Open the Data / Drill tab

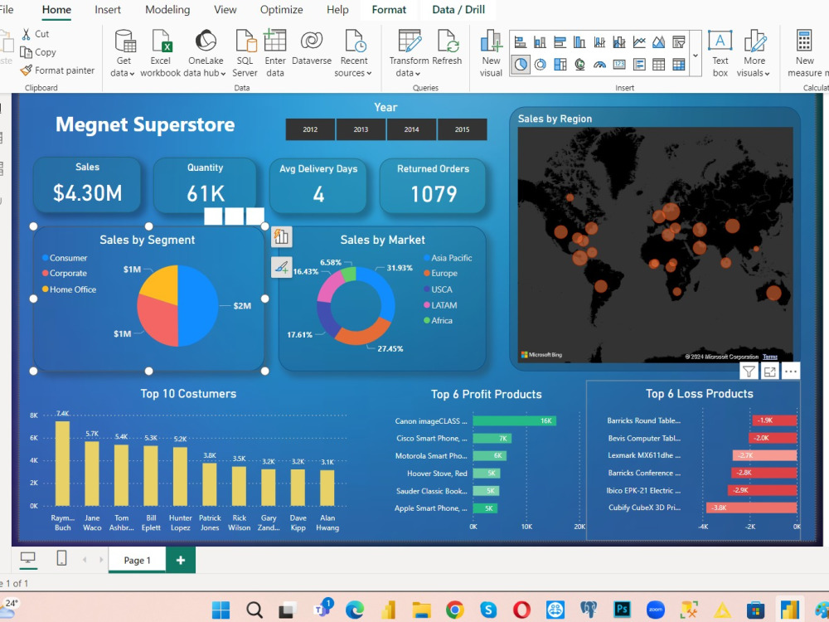(x=458, y=9)
